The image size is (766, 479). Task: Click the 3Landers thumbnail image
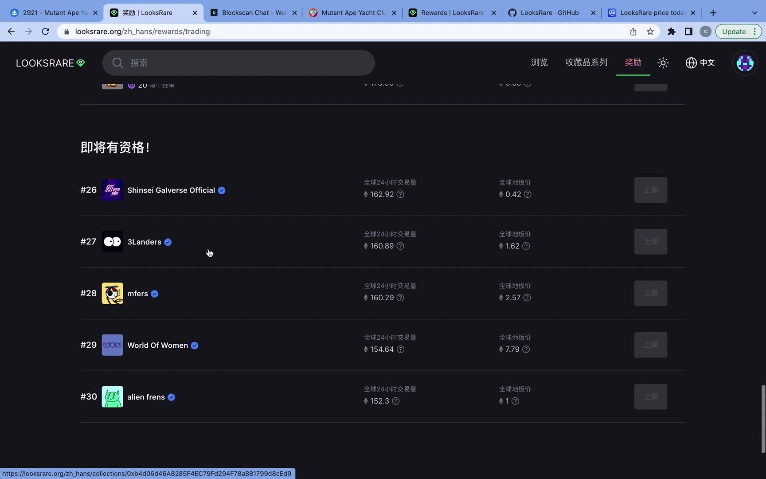click(112, 242)
